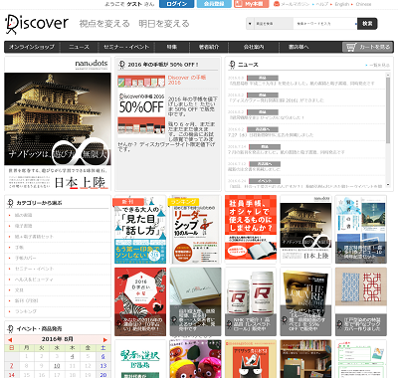This screenshot has width=398, height=378.
Task: Select the ランキング category in the sidebar
Action: coord(26,311)
